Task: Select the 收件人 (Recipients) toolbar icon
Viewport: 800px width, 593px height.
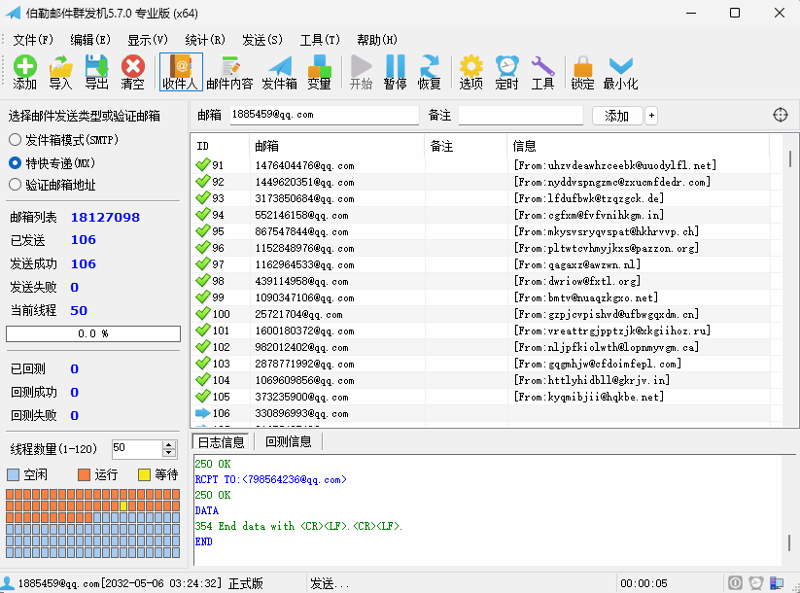Action: 181,72
